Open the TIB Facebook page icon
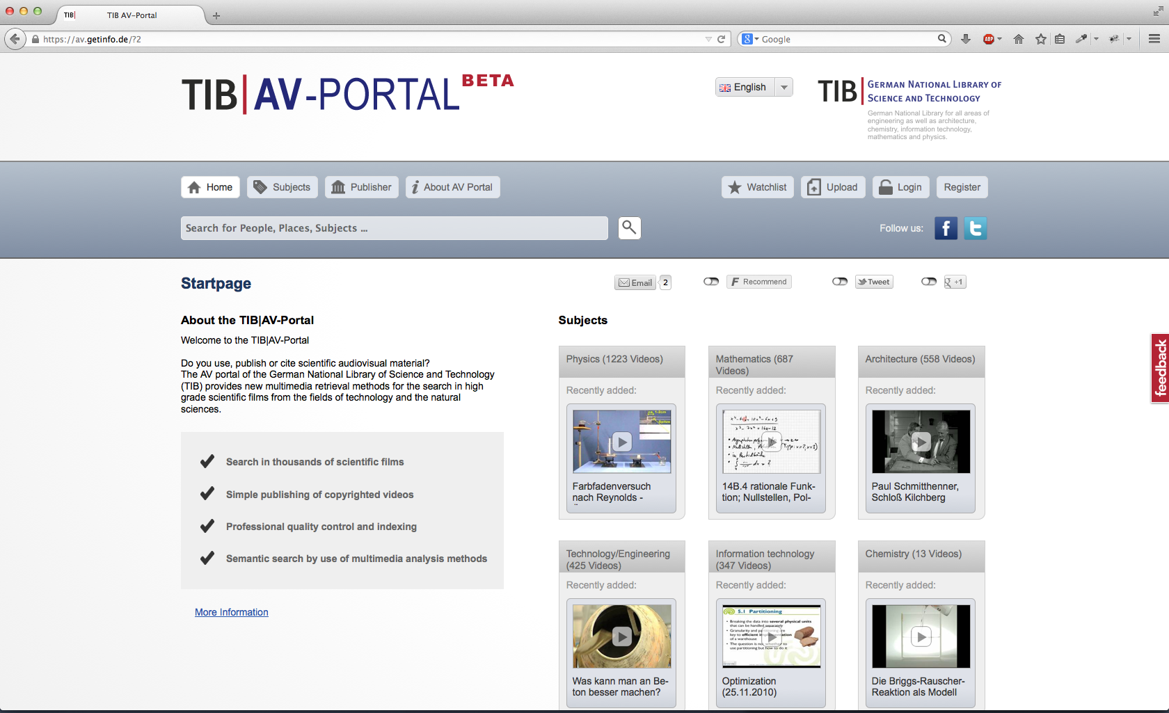The width and height of the screenshot is (1169, 713). [x=946, y=228]
